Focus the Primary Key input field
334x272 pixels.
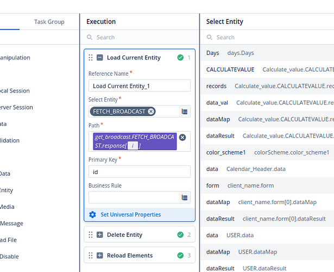pos(140,171)
